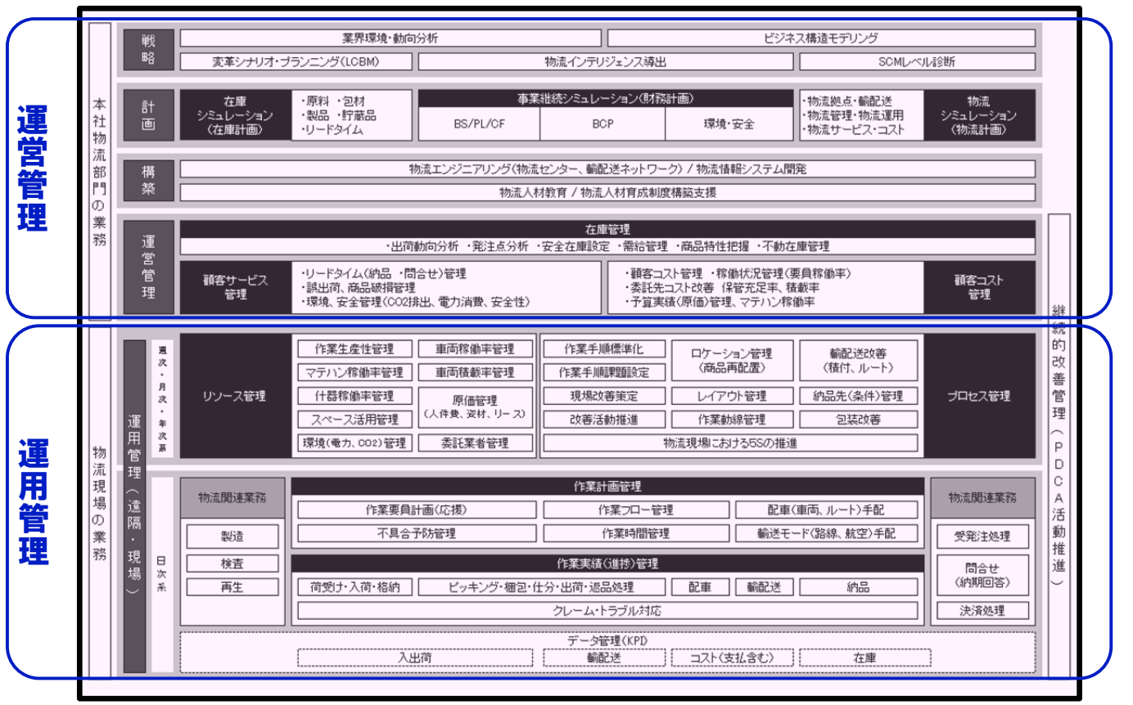Click 配車(車両、ルート)手配 box
Image resolution: width=1133 pixels, height=705 pixels.
(826, 510)
